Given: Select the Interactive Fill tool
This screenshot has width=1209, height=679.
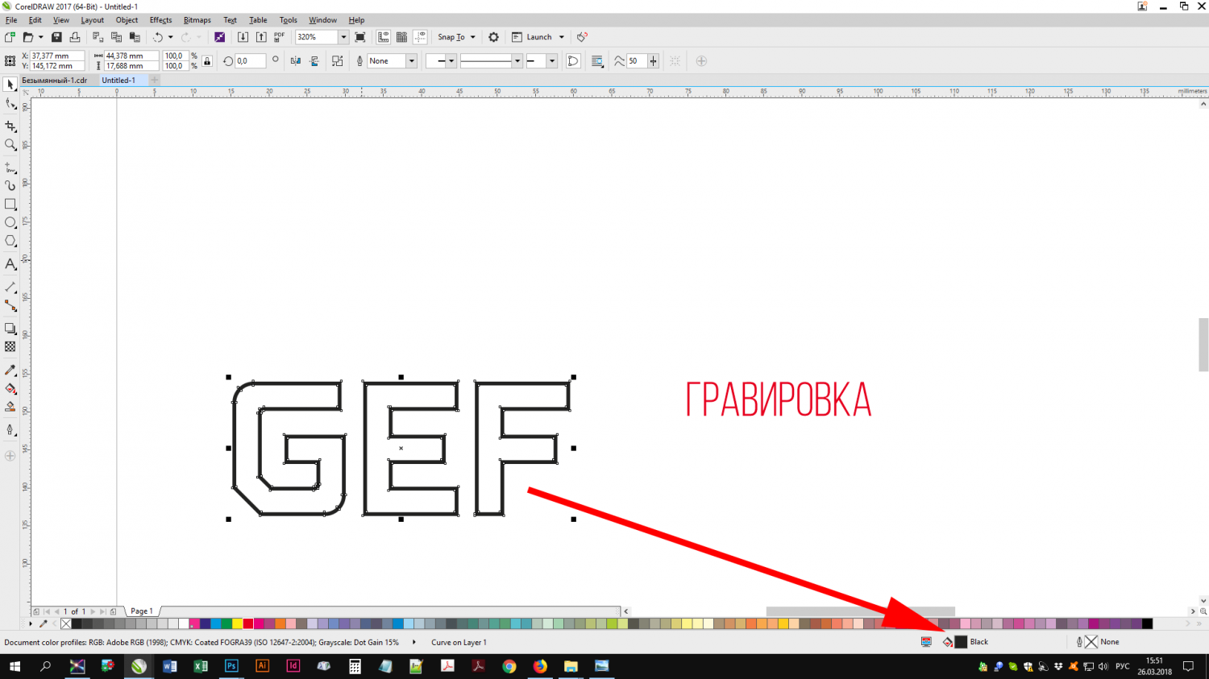Looking at the screenshot, I should click(10, 389).
